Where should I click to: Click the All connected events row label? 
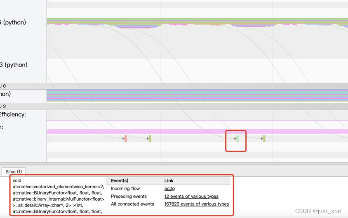pos(132,204)
